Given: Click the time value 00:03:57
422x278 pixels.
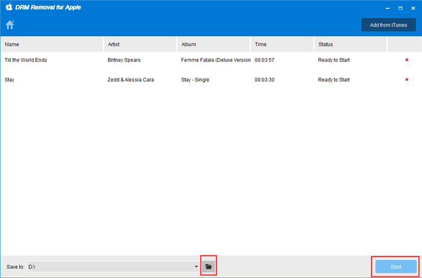Looking at the screenshot, I should coord(265,60).
